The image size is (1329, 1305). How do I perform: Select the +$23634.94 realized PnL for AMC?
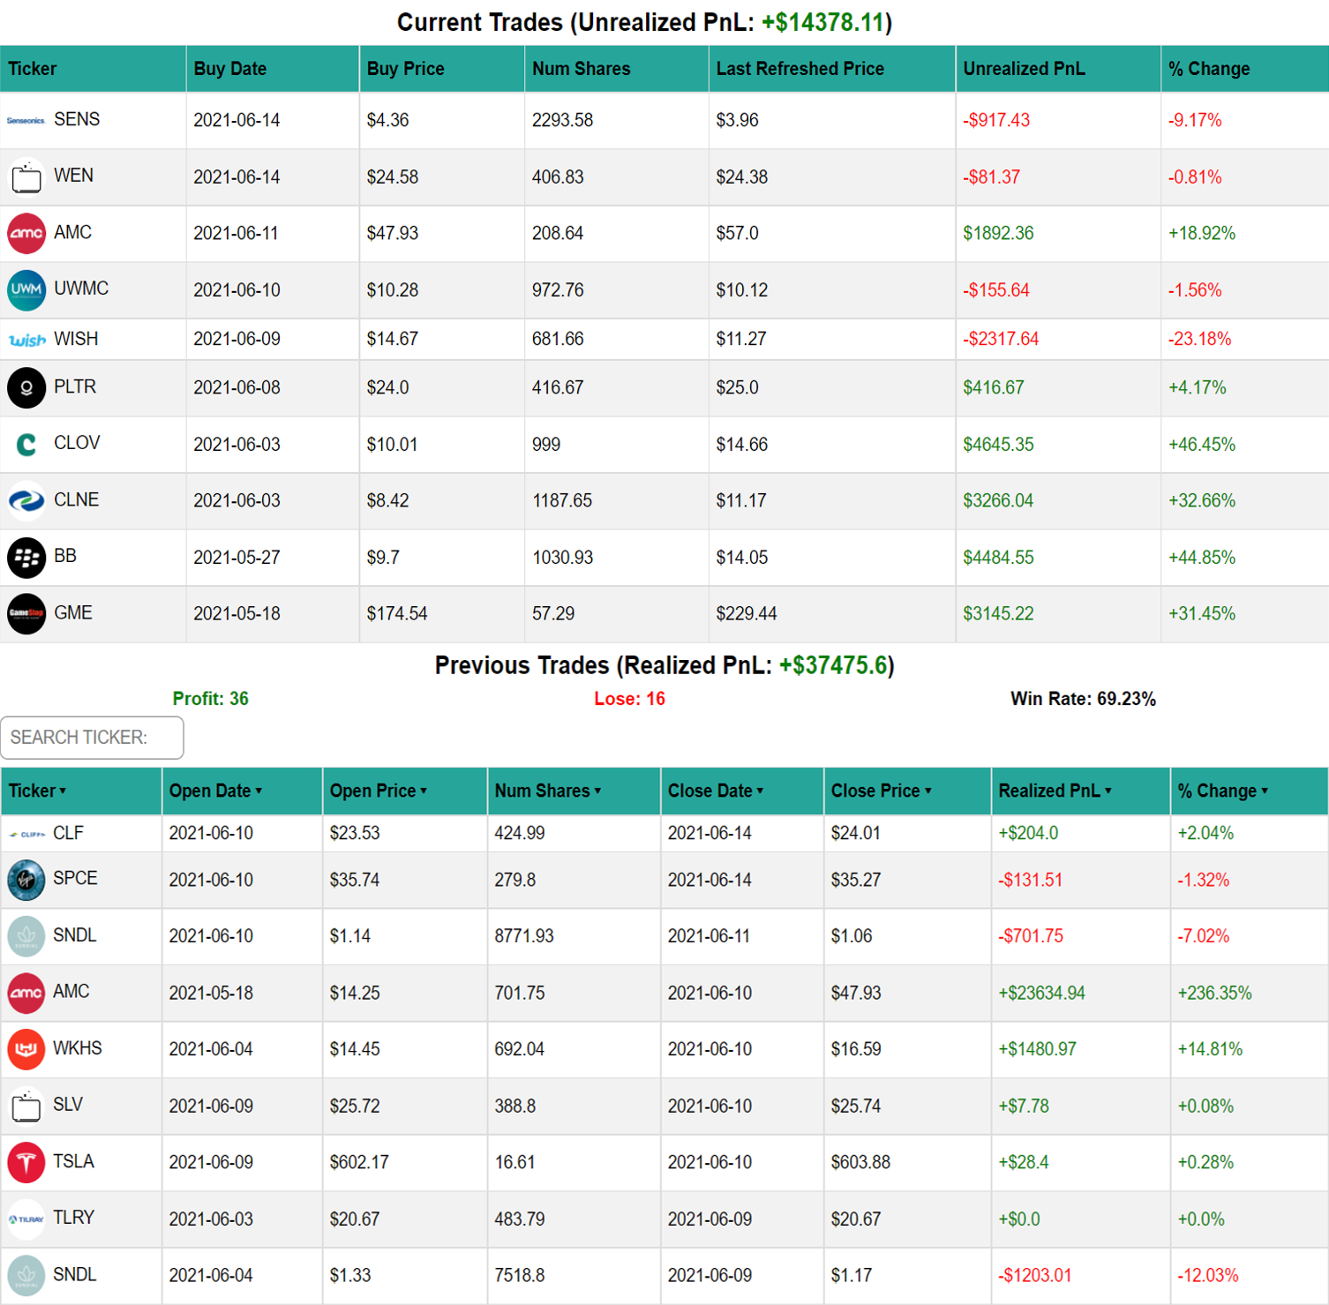pyautogui.click(x=1041, y=993)
